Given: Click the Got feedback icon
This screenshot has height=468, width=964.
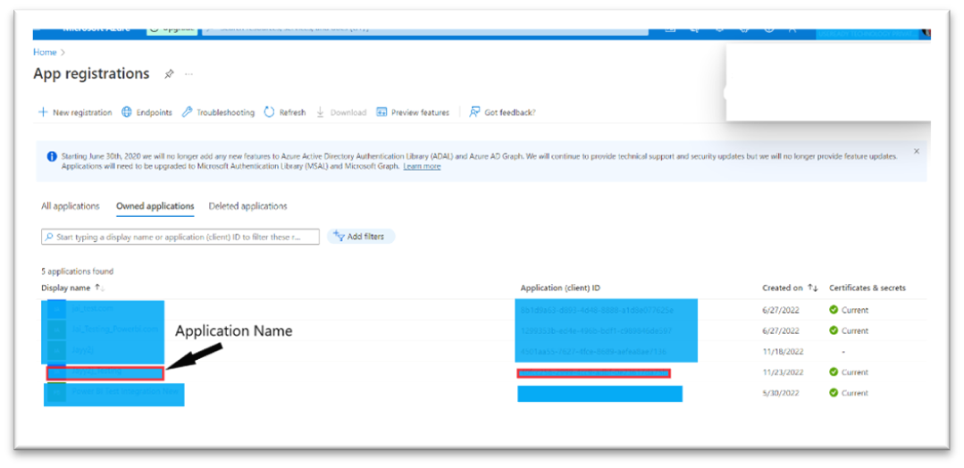Looking at the screenshot, I should coord(474,113).
